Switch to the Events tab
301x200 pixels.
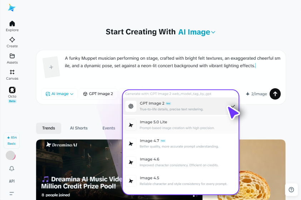(x=109, y=128)
